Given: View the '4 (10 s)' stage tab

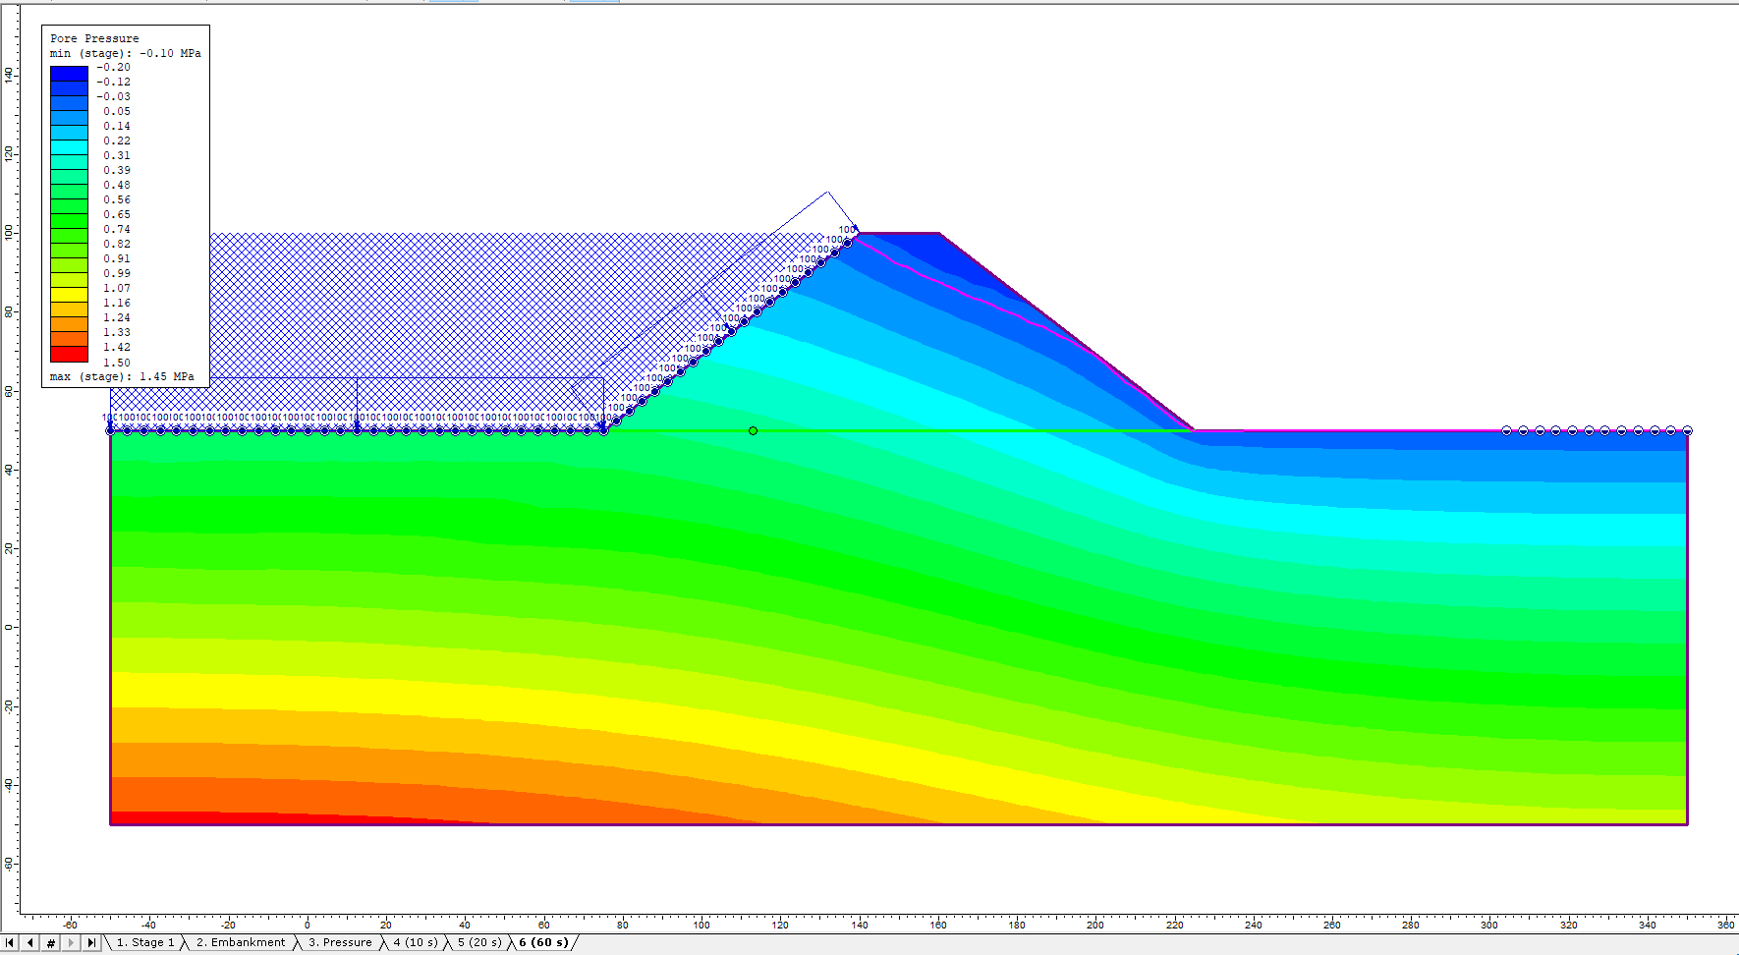Looking at the screenshot, I should point(415,942).
